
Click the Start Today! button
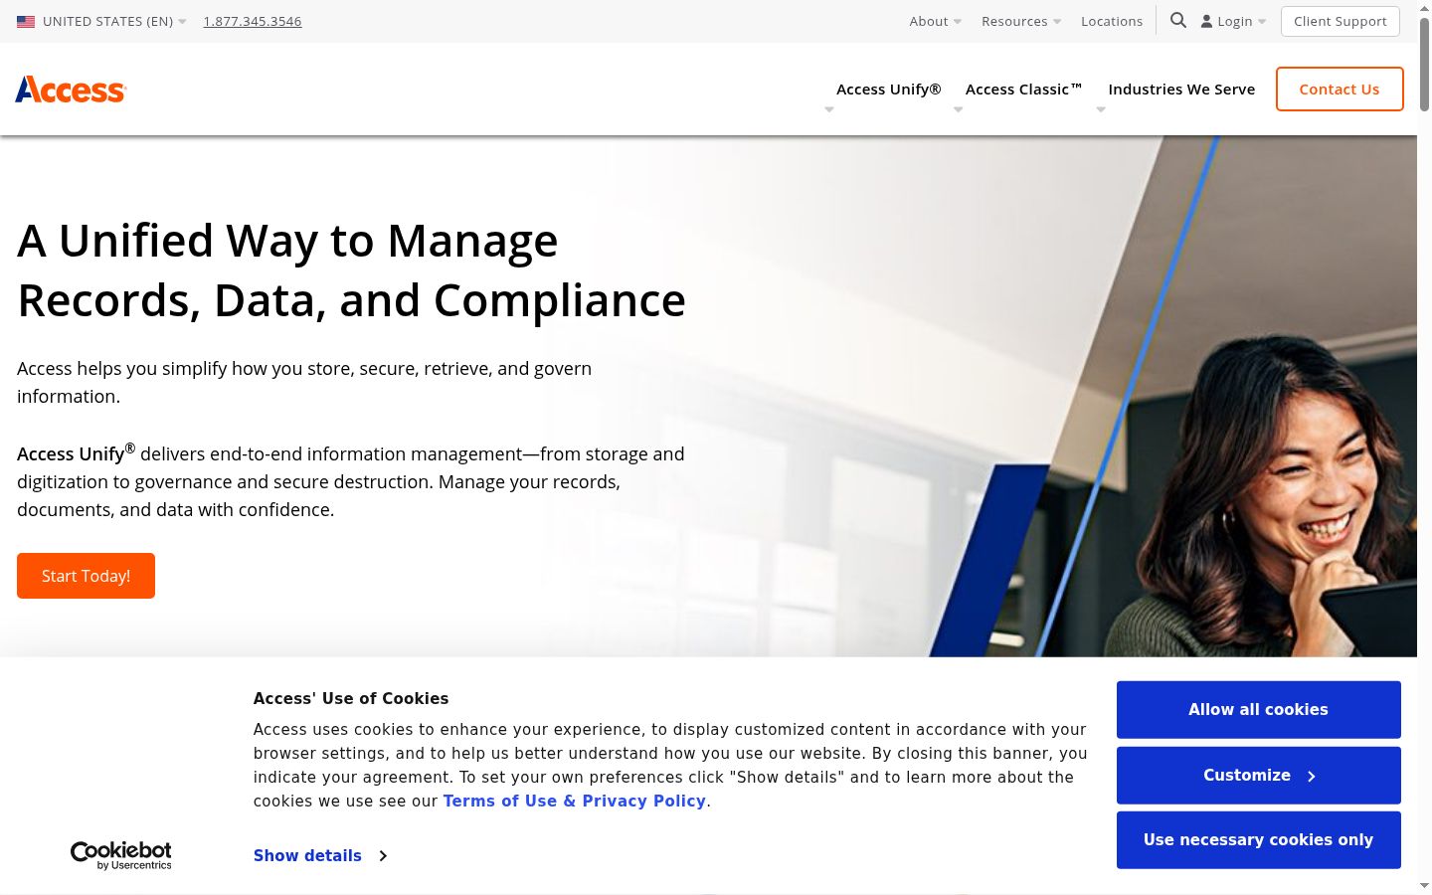(x=86, y=576)
